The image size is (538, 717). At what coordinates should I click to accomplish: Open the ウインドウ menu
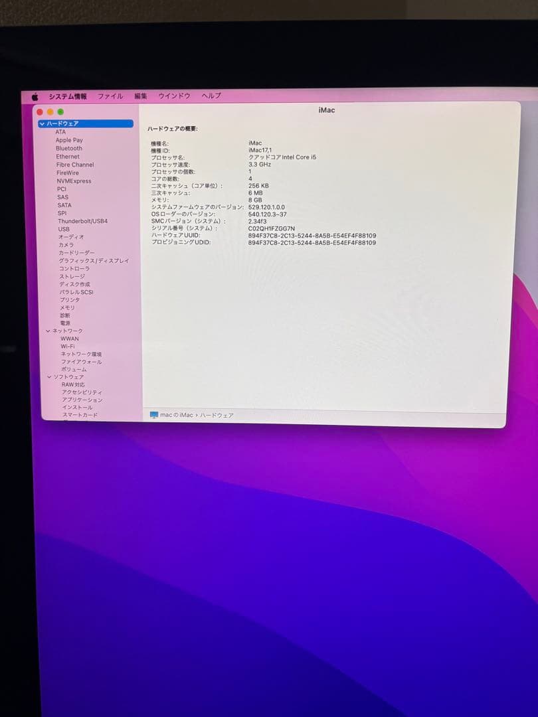pyautogui.click(x=173, y=96)
